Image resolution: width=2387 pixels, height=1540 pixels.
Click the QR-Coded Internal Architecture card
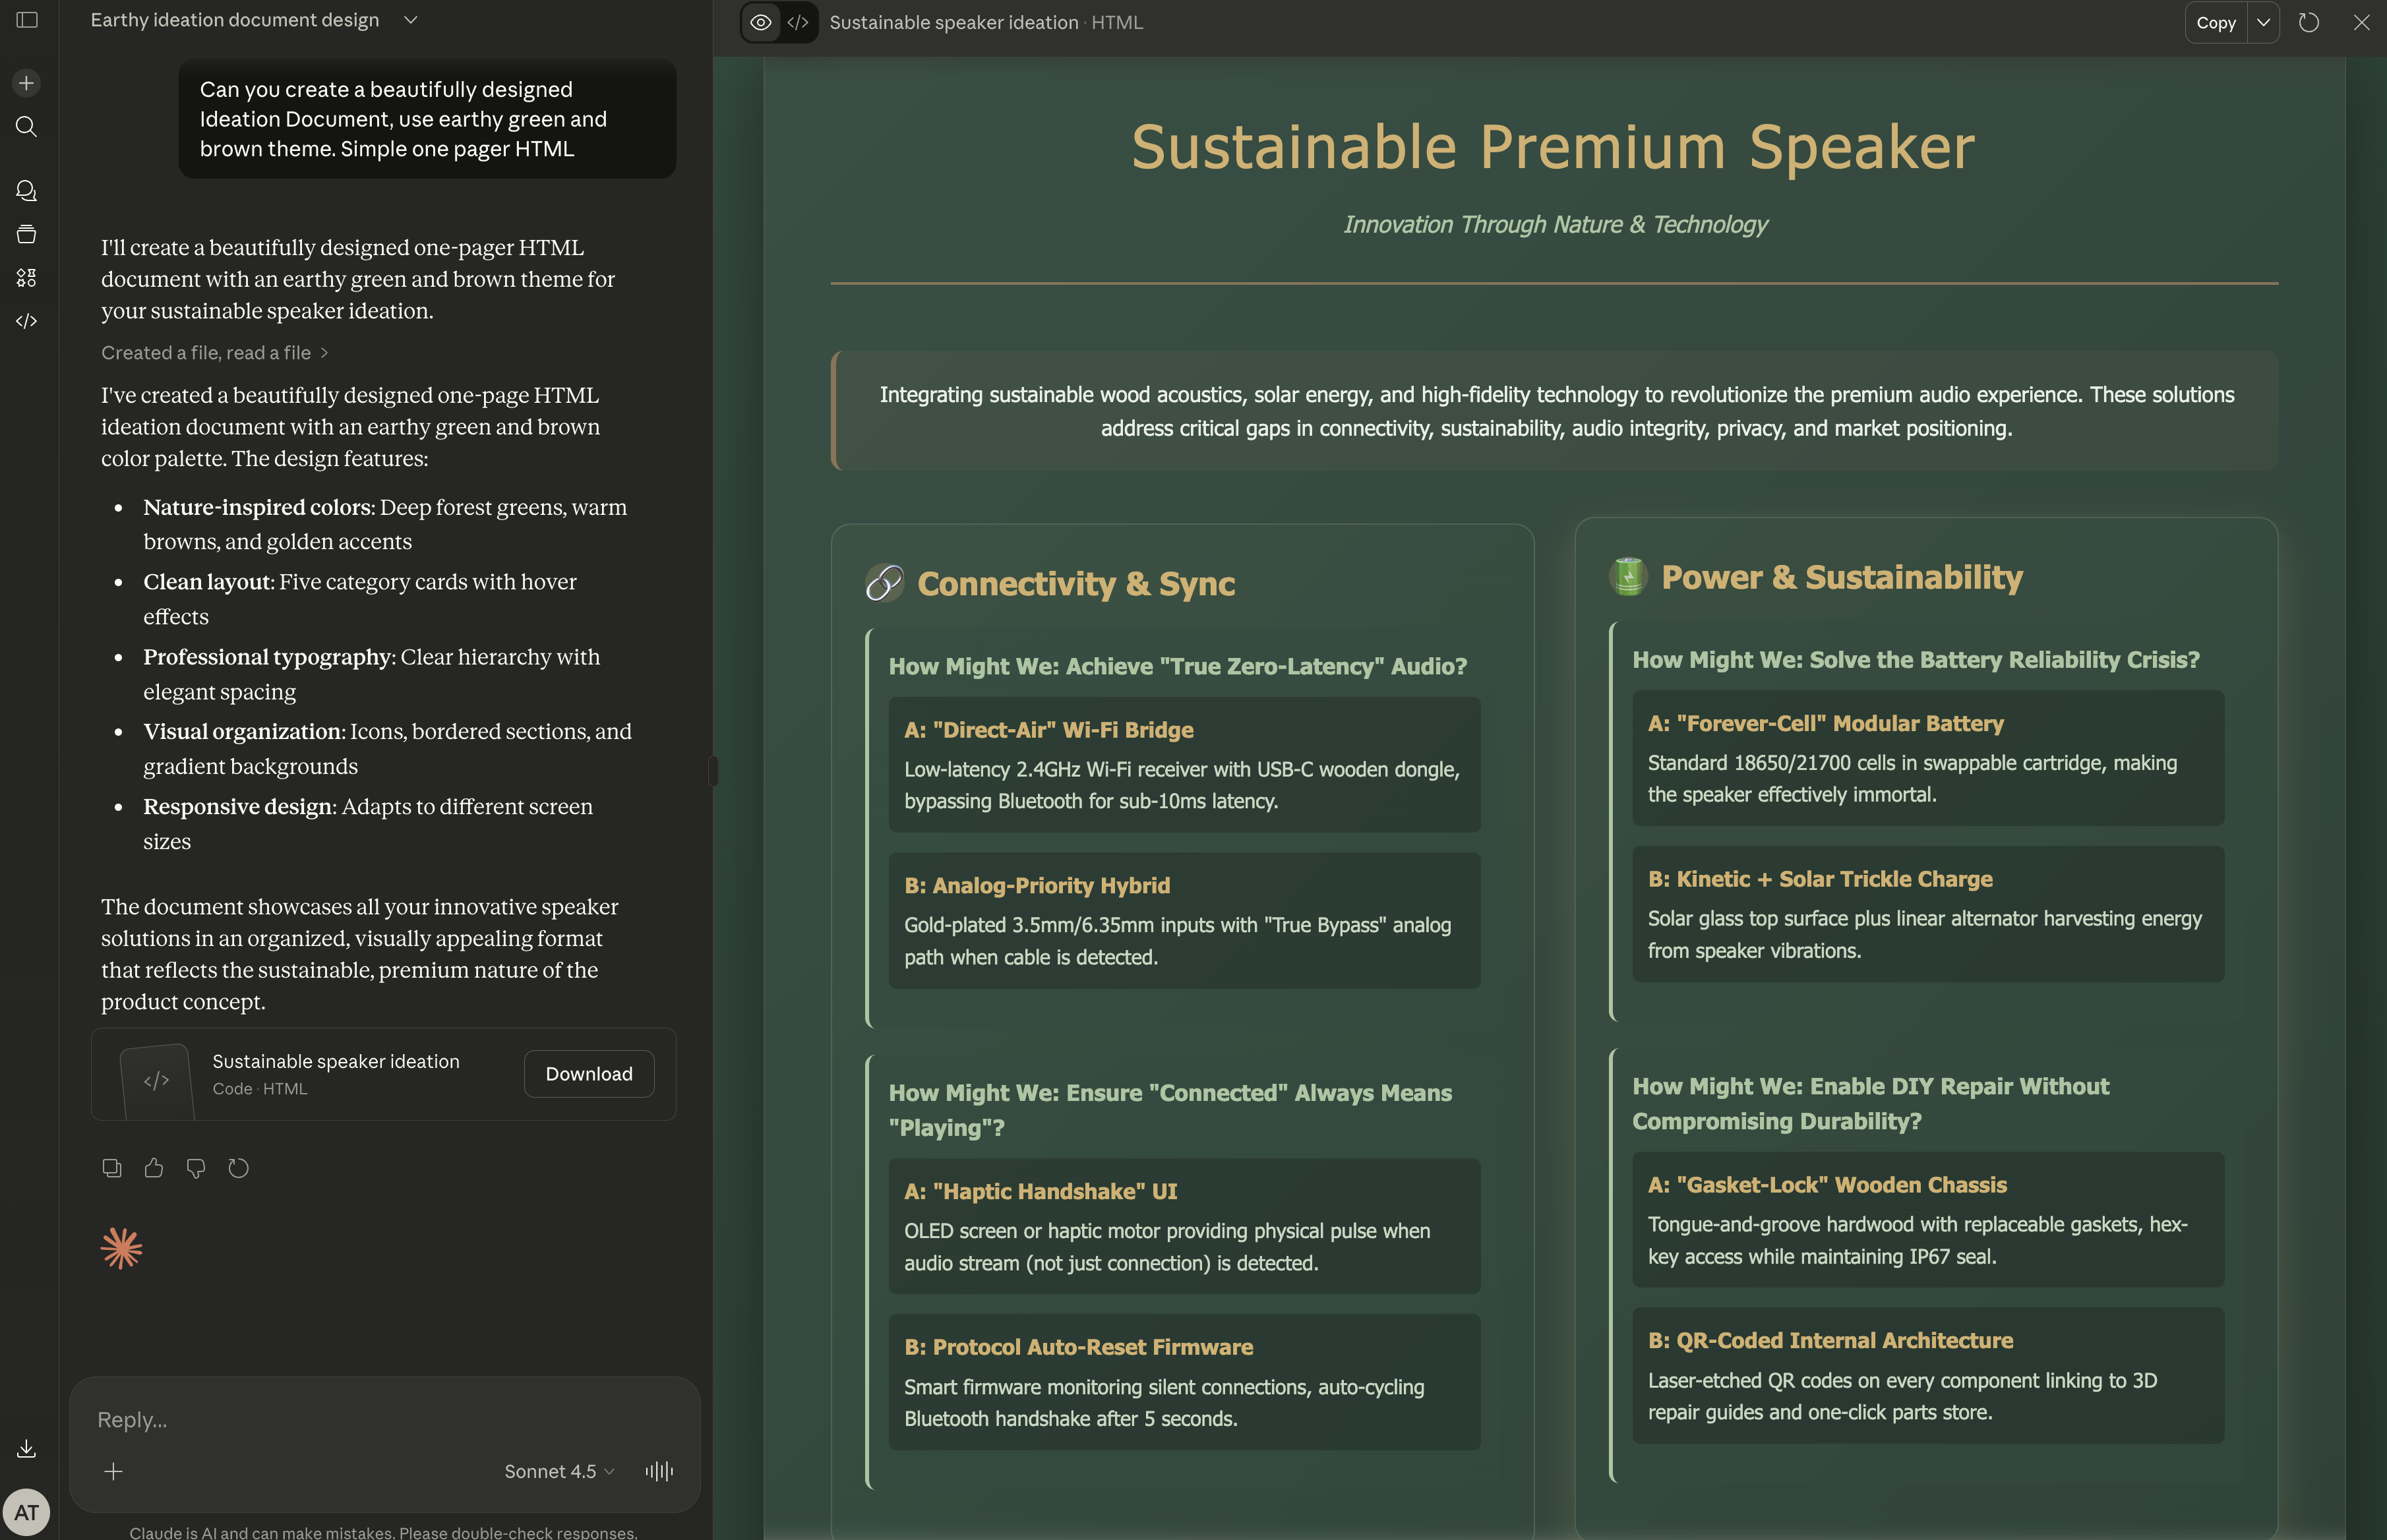(x=1928, y=1375)
